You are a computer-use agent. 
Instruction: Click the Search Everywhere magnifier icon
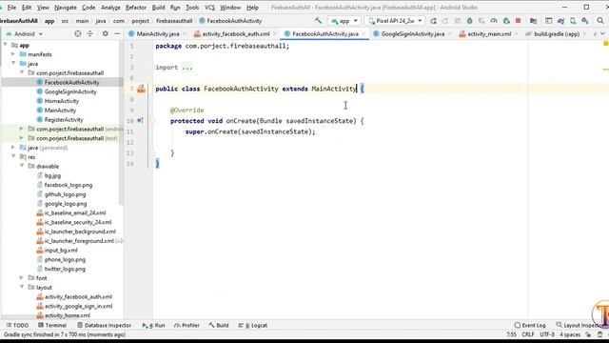coord(600,21)
